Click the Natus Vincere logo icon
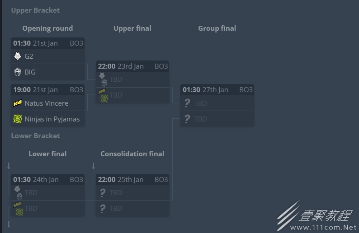Screen dimensions: 359x233 click(18, 103)
